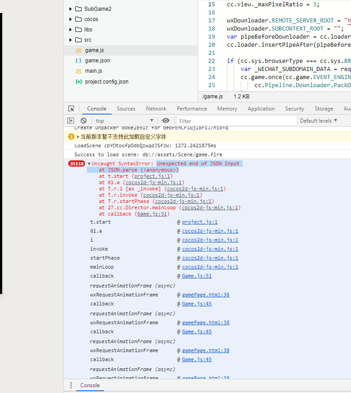
Task: Open the project.js:1 link in stack
Action: (199, 222)
